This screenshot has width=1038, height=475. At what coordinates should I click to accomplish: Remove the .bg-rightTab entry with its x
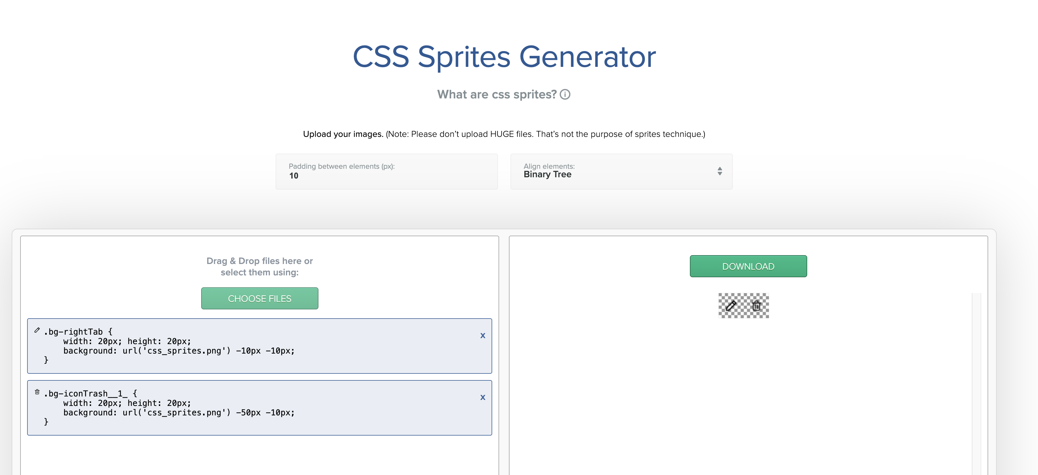pos(482,336)
